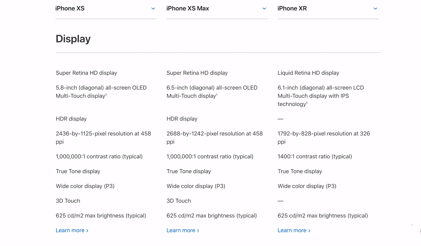Open the iPhone XS model selector
Viewport: 421px width, 246px height.
106,9
